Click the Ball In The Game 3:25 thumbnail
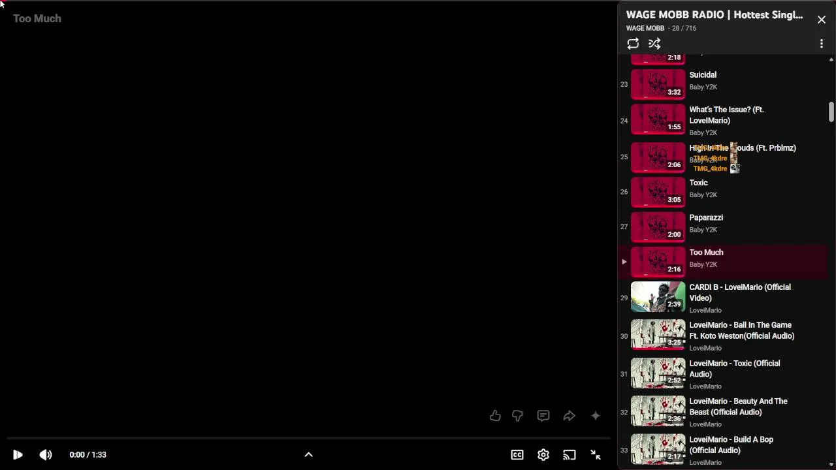Screen dimensions: 836x470 tap(658, 336)
